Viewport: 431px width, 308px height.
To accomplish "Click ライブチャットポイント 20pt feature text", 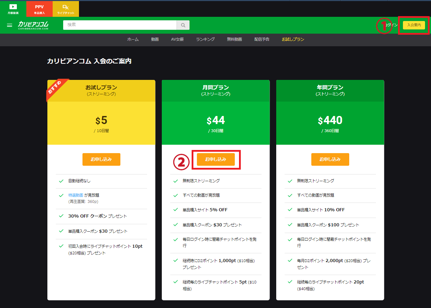I will pos(330,285).
